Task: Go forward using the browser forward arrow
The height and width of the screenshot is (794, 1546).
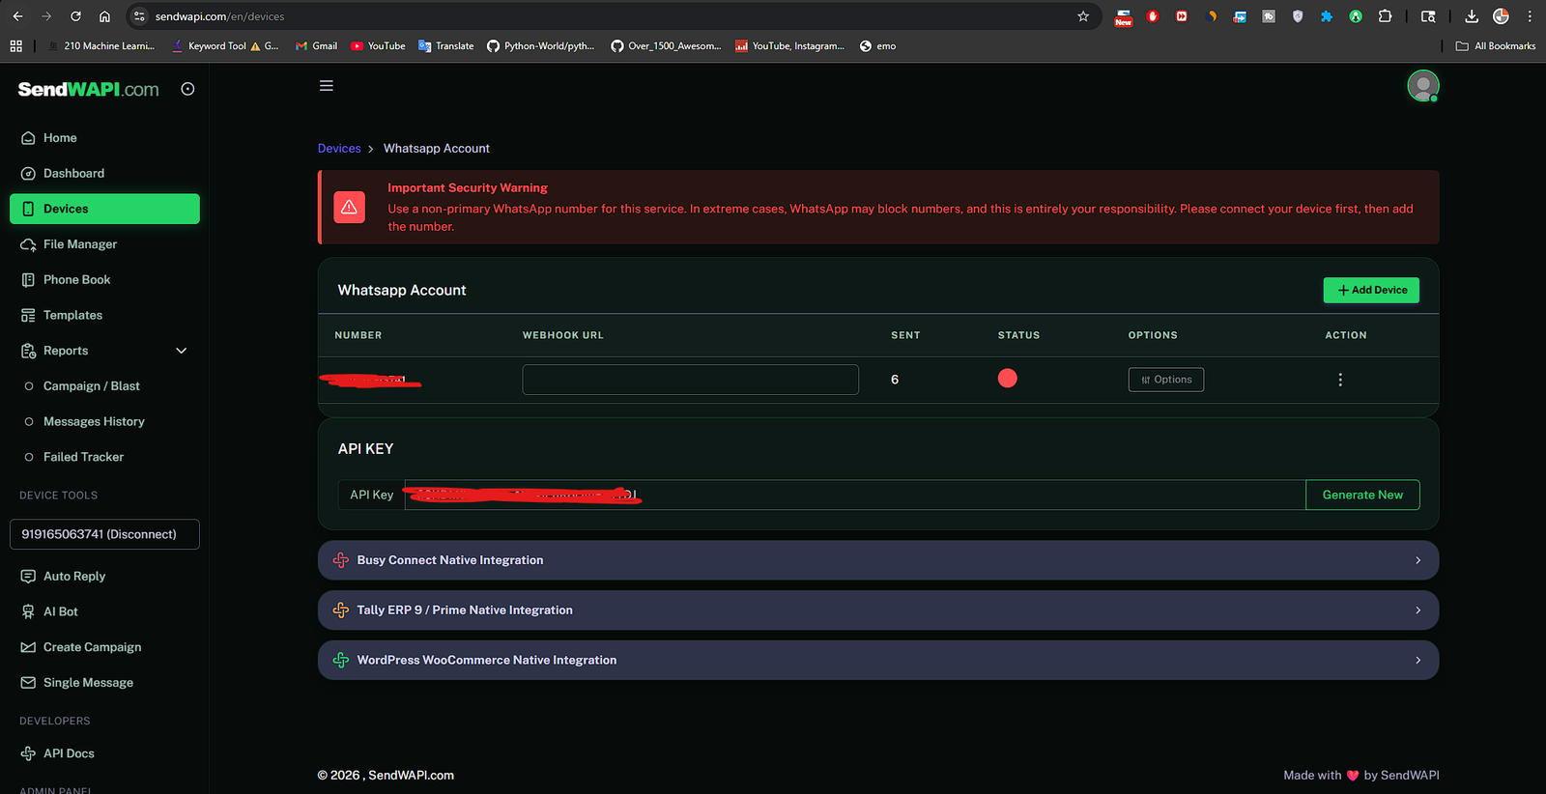Action: click(x=46, y=16)
